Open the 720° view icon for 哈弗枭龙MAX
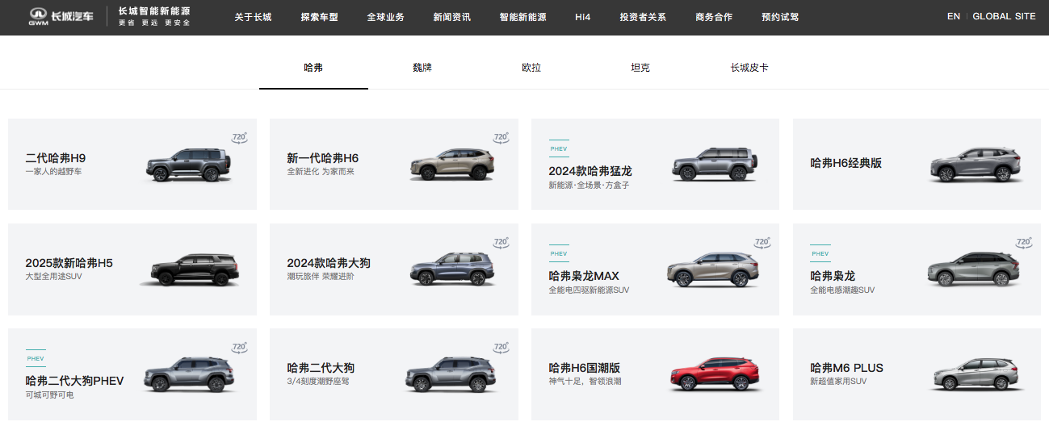The width and height of the screenshot is (1049, 426). coord(762,242)
